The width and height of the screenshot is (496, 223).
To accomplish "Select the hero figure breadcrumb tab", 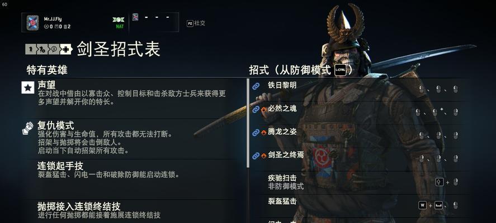I will tap(31, 49).
